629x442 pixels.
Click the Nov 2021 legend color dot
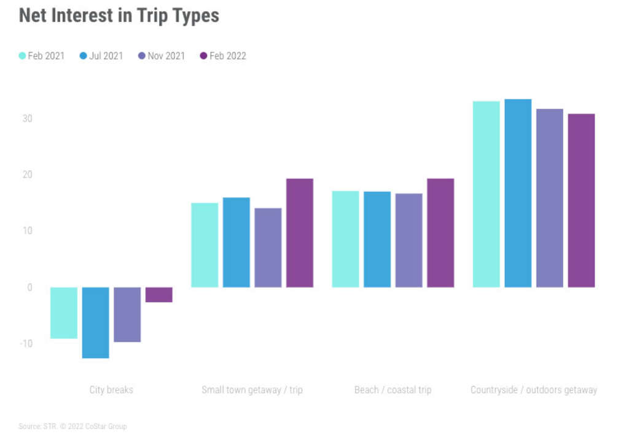[x=142, y=56]
